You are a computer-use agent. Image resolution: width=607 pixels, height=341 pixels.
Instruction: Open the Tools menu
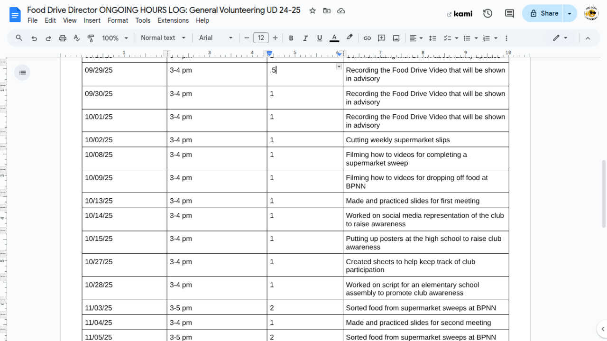point(143,20)
